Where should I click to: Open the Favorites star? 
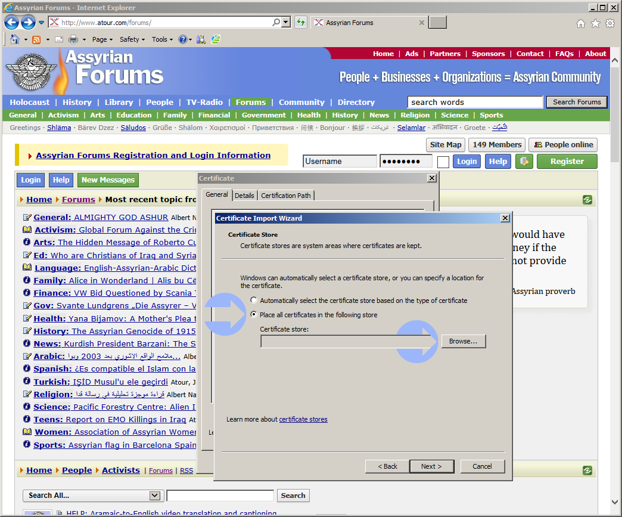[x=595, y=24]
